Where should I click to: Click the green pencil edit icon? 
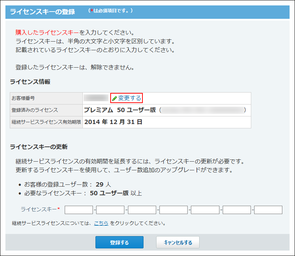pos(114,98)
